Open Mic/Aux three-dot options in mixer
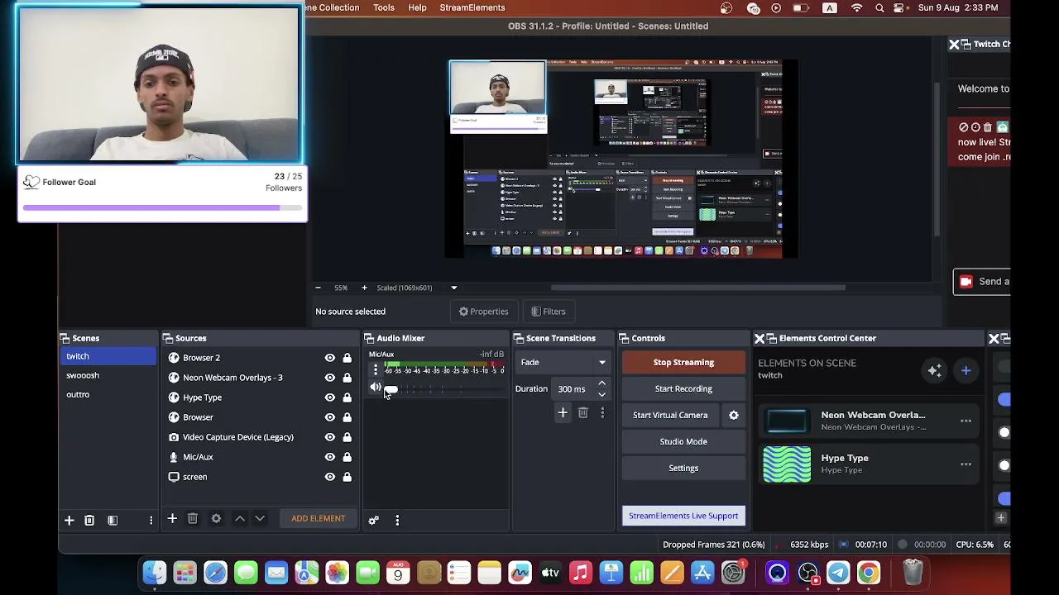 tap(376, 369)
